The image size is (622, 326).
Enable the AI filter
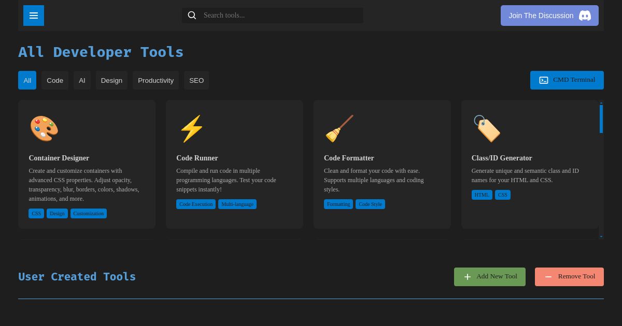[x=82, y=80]
